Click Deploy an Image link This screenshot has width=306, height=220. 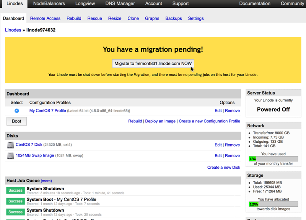[x=160, y=121]
